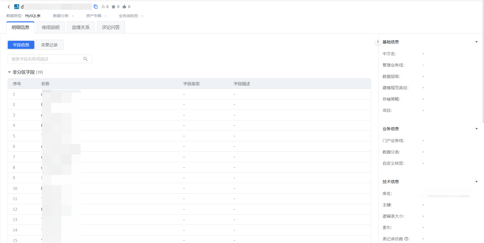This screenshot has width=484, height=243.
Task: Click the 管理业务线 value link
Action: tap(423, 65)
